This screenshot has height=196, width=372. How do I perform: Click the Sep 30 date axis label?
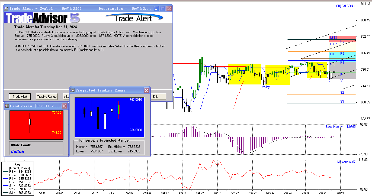200,193
